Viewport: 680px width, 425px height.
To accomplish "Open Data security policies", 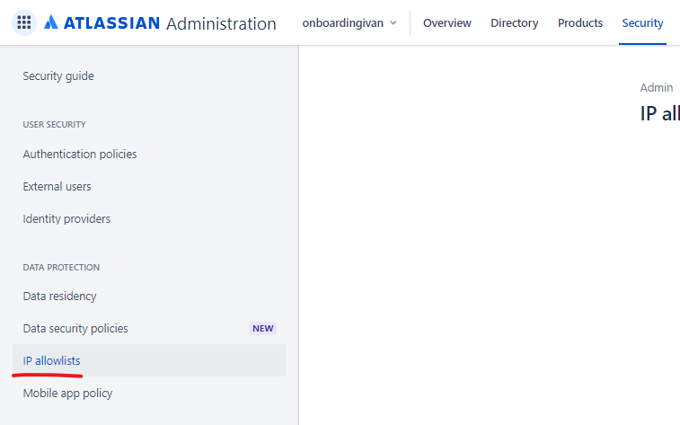I will click(75, 328).
